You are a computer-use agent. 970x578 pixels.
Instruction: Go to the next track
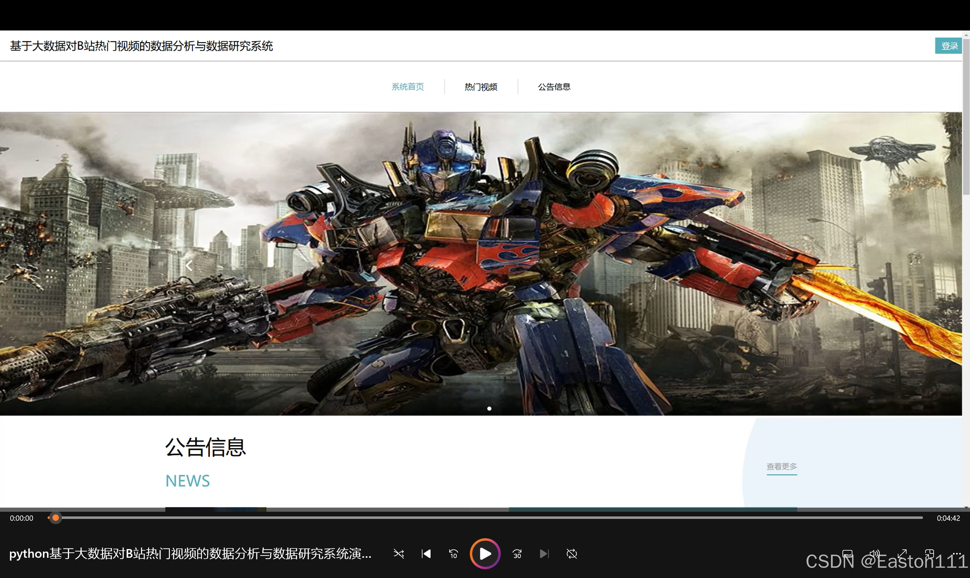coord(544,553)
